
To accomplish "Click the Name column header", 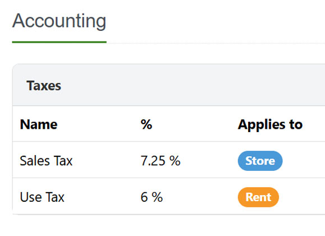I will [x=39, y=124].
